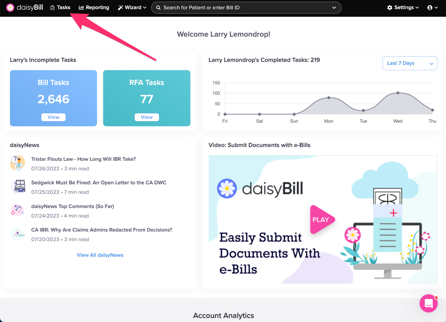
Task: Click the Reporting bar chart icon
Action: 81,8
